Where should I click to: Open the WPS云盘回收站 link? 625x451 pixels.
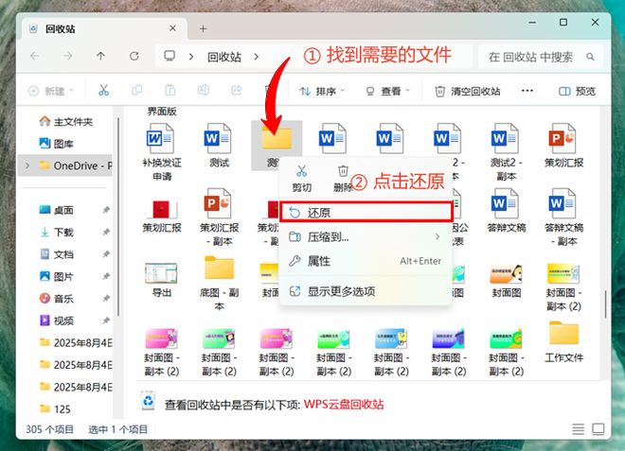coord(344,405)
